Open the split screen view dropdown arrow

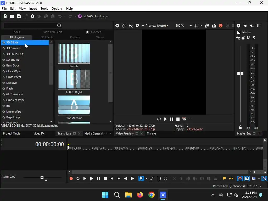[143, 26]
